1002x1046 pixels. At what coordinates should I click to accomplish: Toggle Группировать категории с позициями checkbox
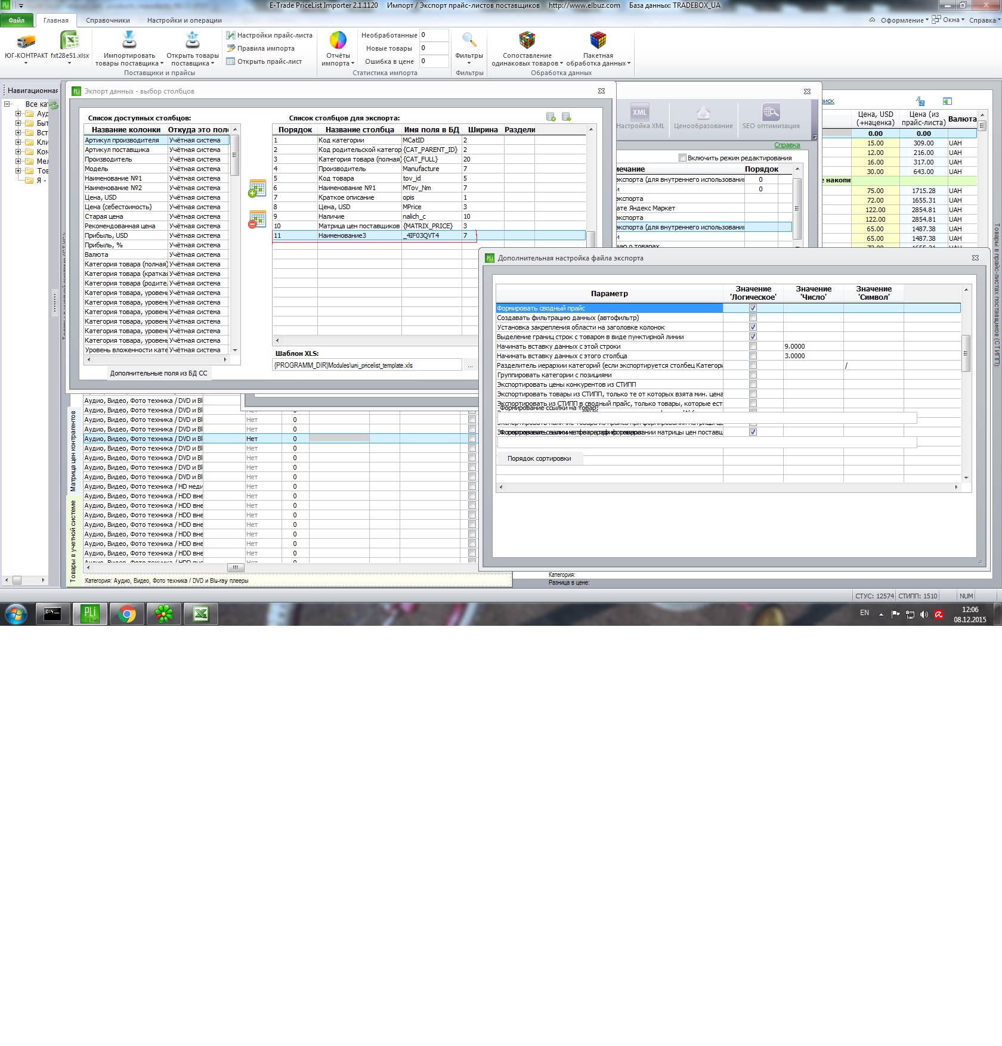(x=753, y=375)
